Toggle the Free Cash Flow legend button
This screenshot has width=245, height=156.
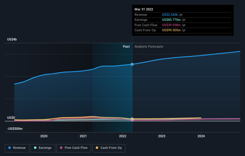click(74, 148)
